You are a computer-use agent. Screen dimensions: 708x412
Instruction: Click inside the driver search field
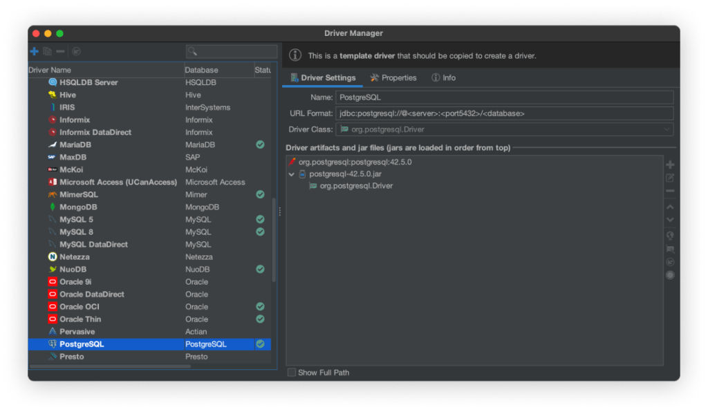click(231, 51)
